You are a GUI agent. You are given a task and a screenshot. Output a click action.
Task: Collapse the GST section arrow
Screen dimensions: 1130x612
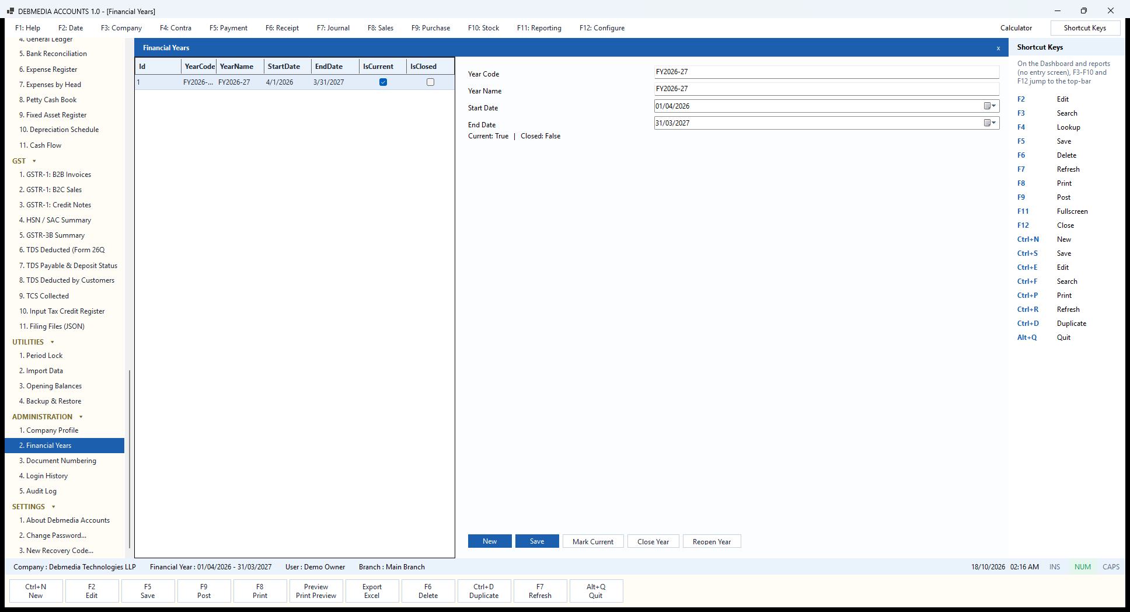(34, 161)
